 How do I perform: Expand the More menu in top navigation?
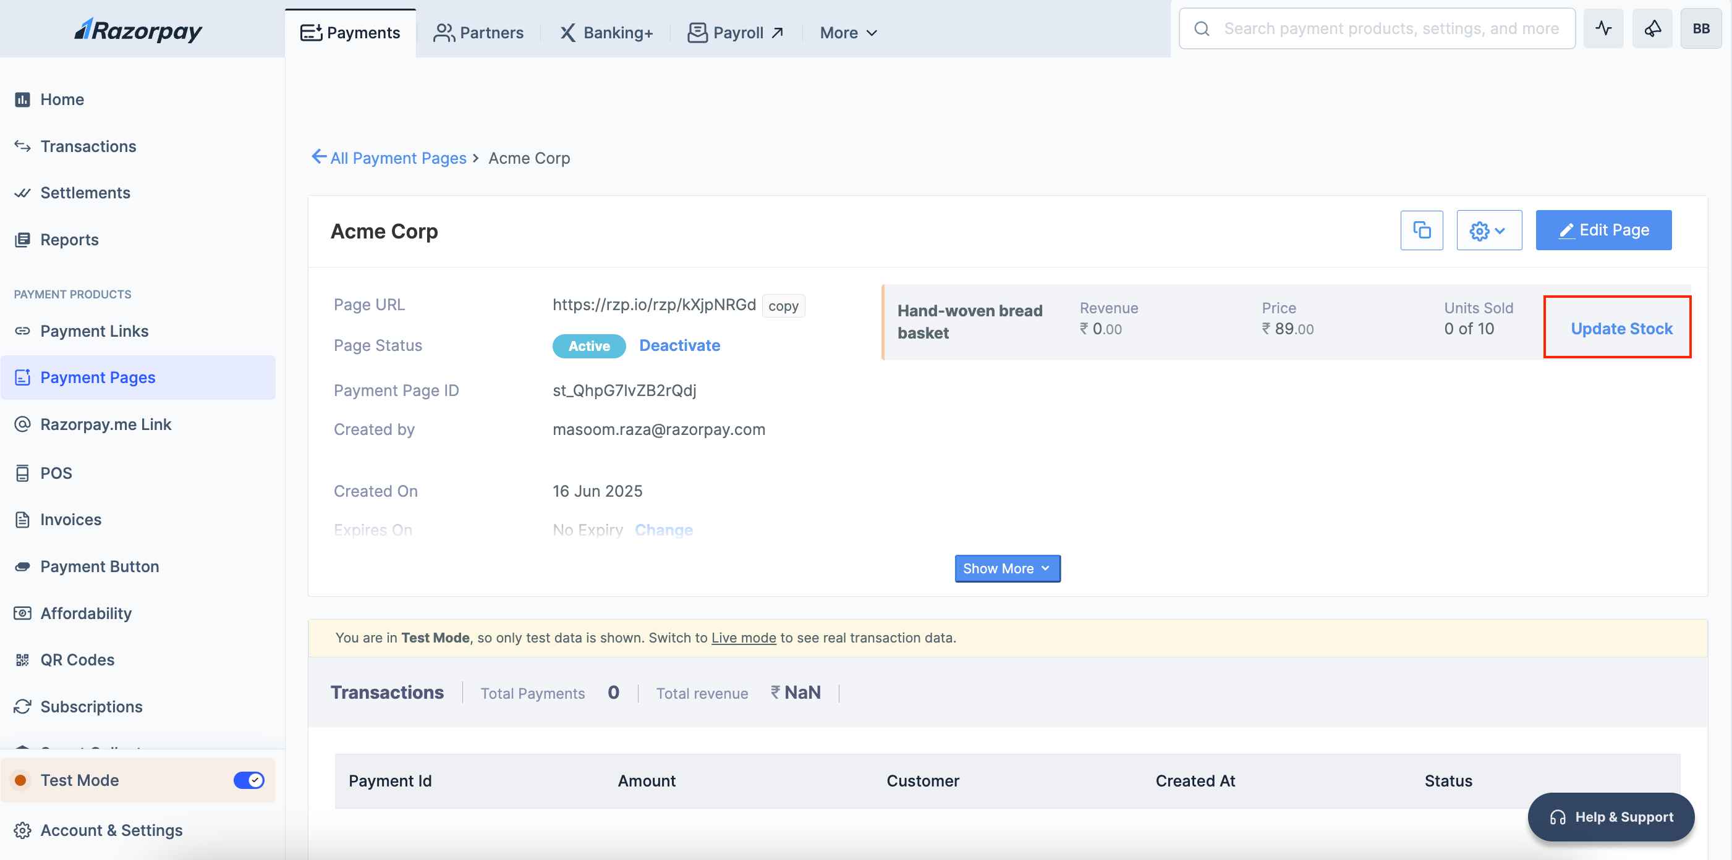[x=849, y=32]
